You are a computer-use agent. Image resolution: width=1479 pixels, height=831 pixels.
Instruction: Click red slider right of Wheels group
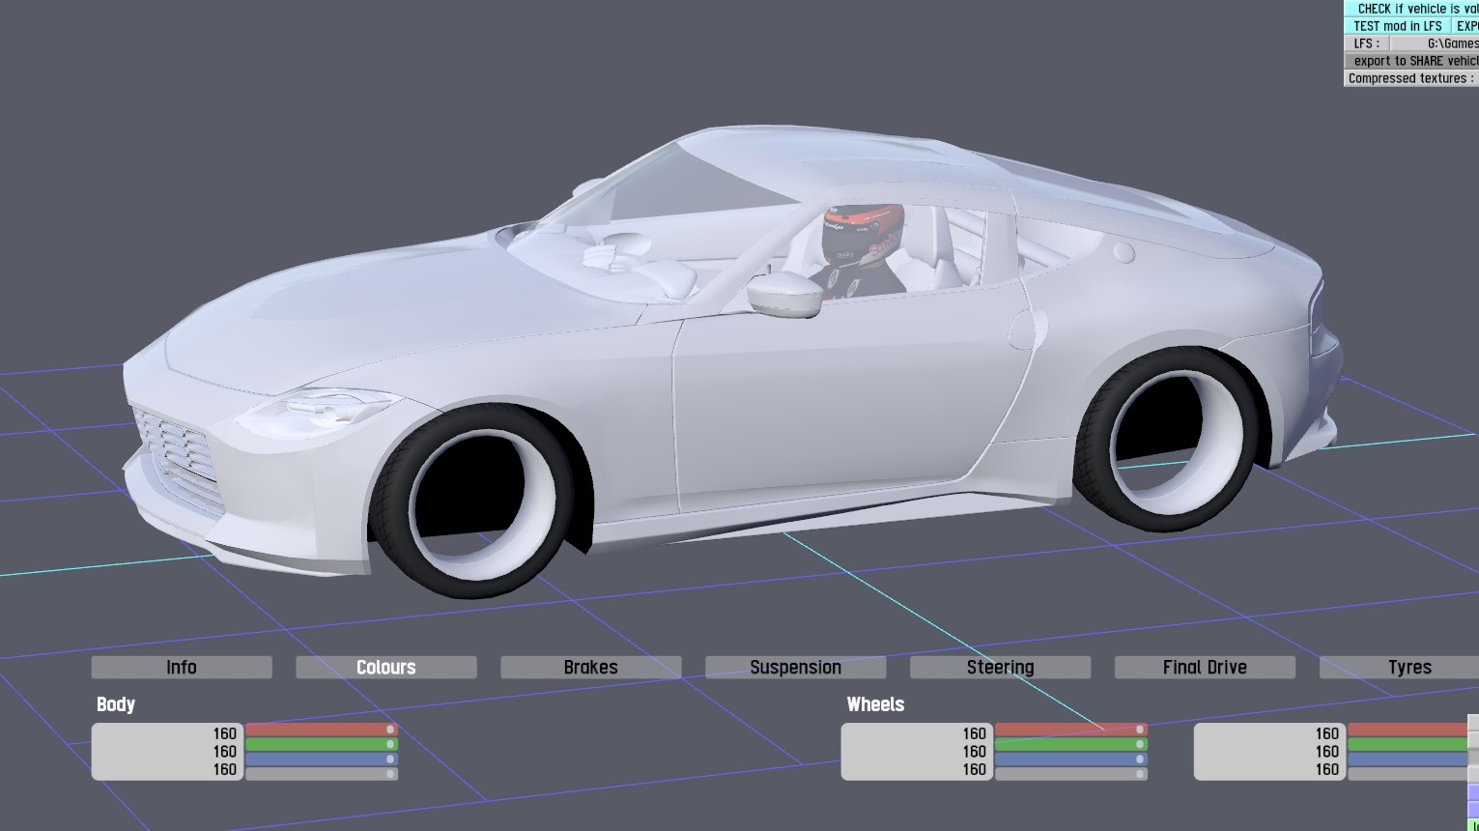1408,730
